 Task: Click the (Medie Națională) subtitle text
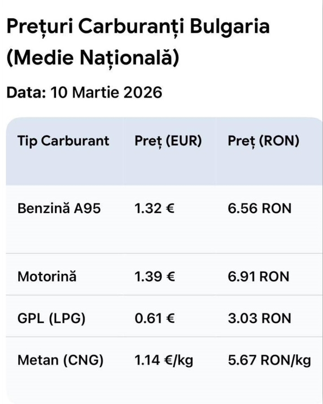click(92, 58)
